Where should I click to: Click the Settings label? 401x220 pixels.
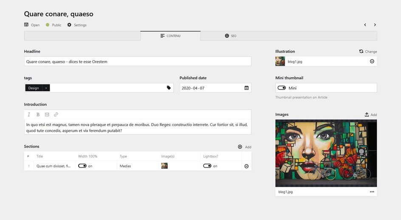tap(80, 25)
